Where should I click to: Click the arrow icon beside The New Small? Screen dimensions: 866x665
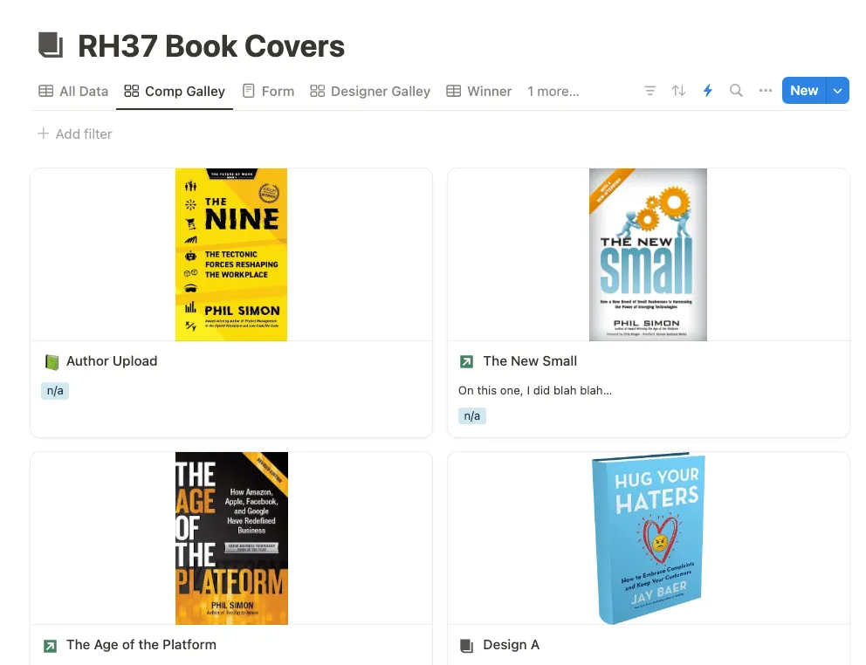(x=467, y=362)
